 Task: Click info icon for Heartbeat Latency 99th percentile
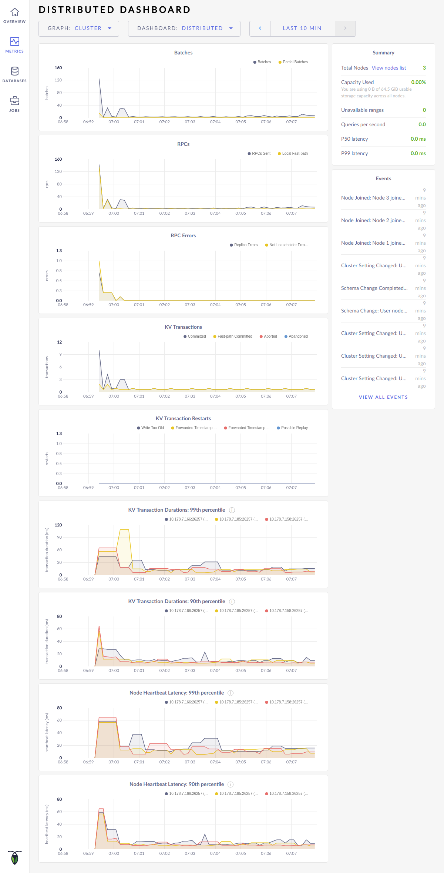pos(231,693)
